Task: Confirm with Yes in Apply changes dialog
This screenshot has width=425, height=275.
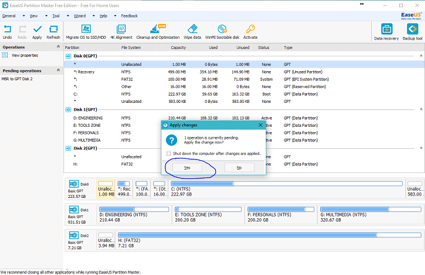Action: [x=187, y=167]
